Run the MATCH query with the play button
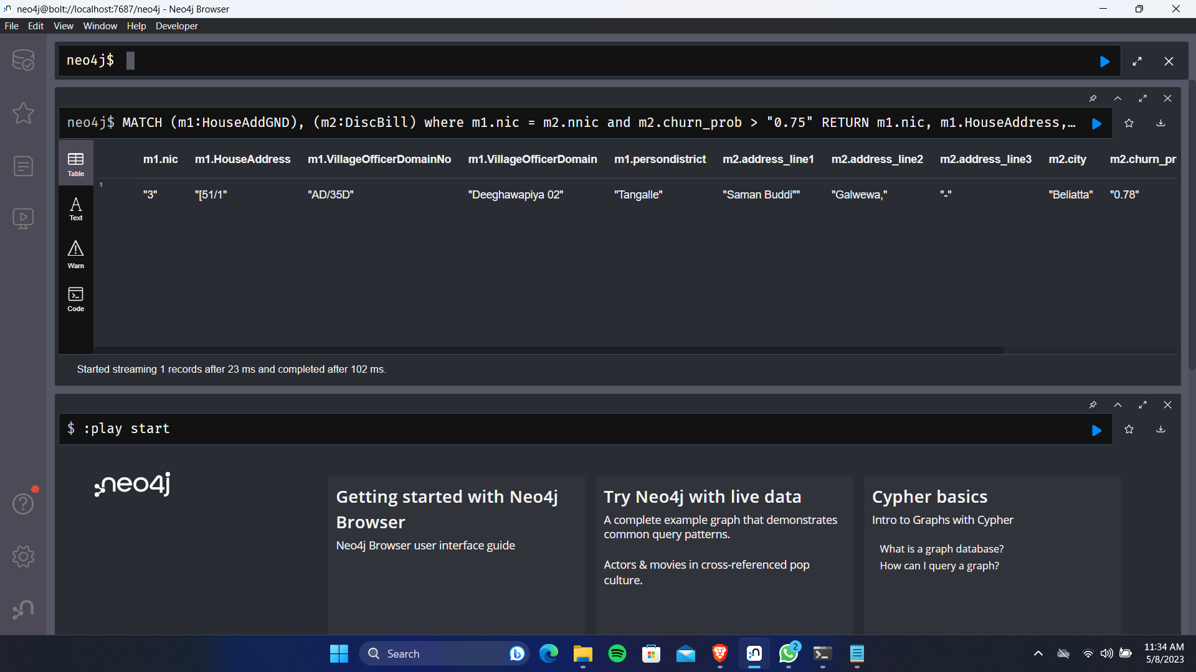The image size is (1196, 672). point(1097,123)
